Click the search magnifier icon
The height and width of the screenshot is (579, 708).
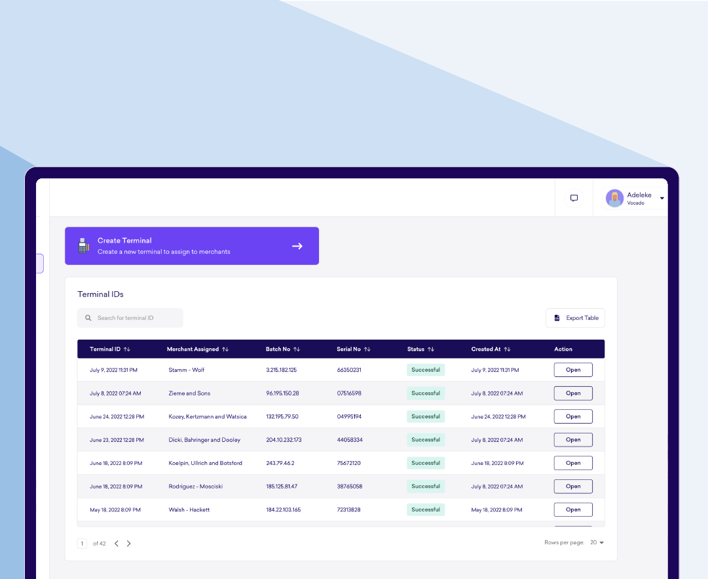click(x=88, y=318)
